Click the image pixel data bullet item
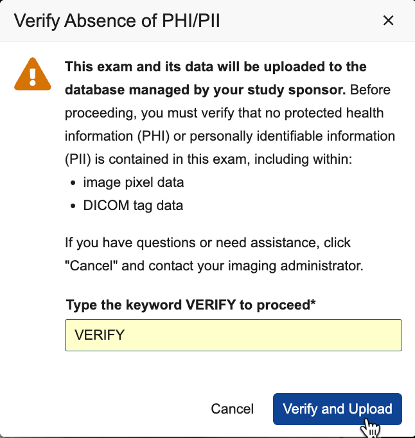The height and width of the screenshot is (438, 415). (x=134, y=182)
